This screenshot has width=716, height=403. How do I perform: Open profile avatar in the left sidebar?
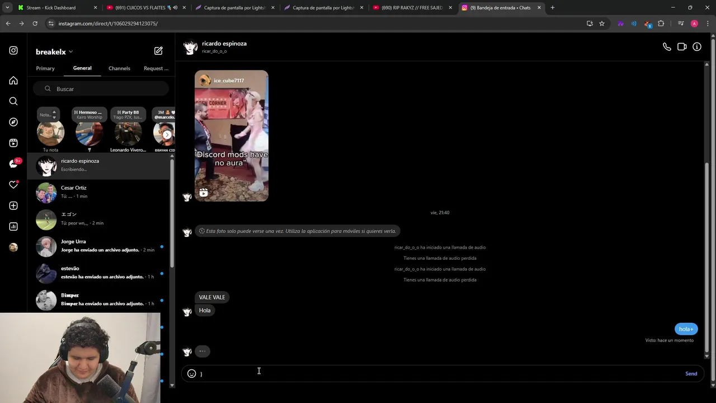[13, 247]
